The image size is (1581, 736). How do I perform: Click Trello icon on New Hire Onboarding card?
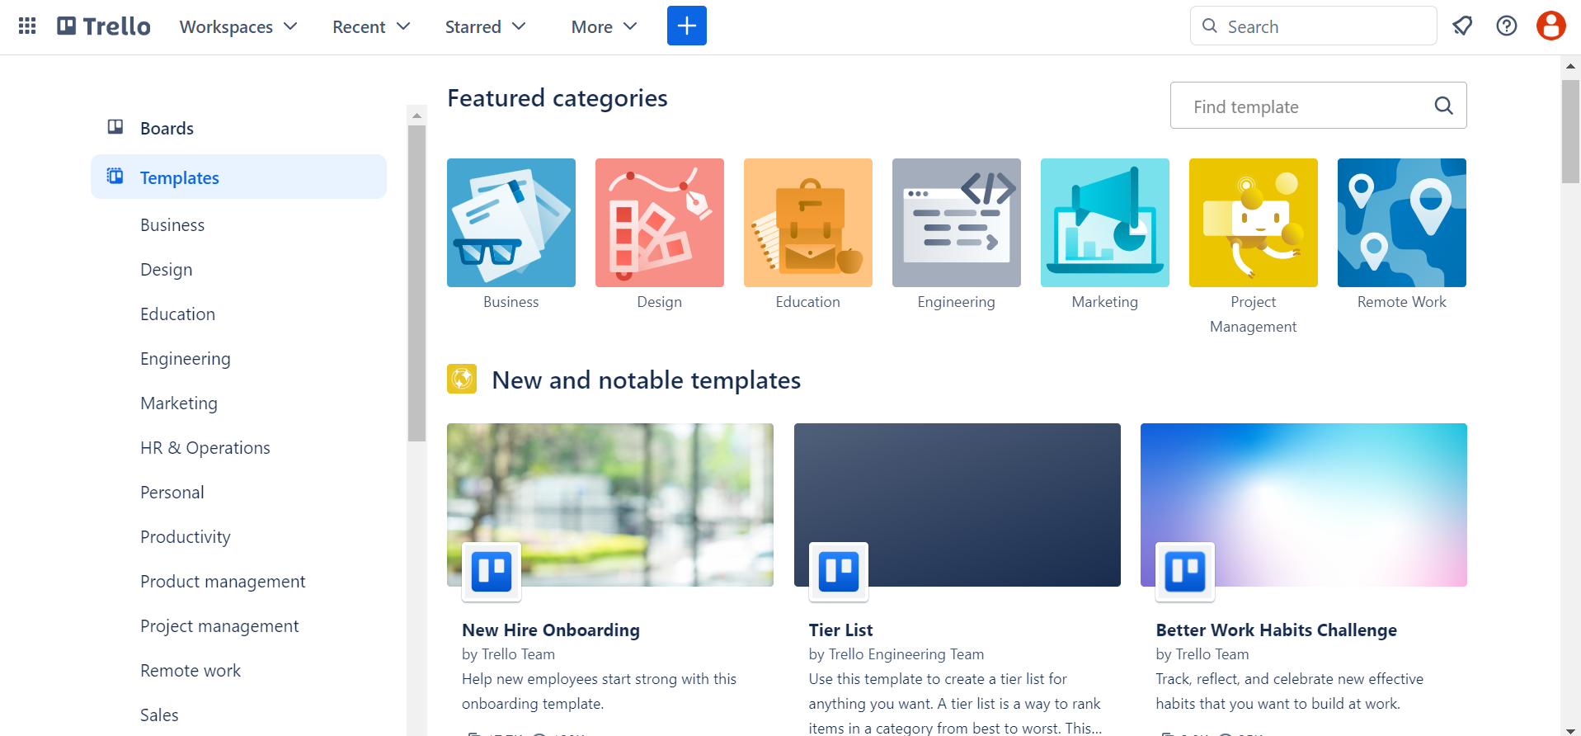492,571
